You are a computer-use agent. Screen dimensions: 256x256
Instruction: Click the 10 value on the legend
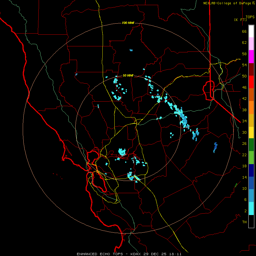244,188
